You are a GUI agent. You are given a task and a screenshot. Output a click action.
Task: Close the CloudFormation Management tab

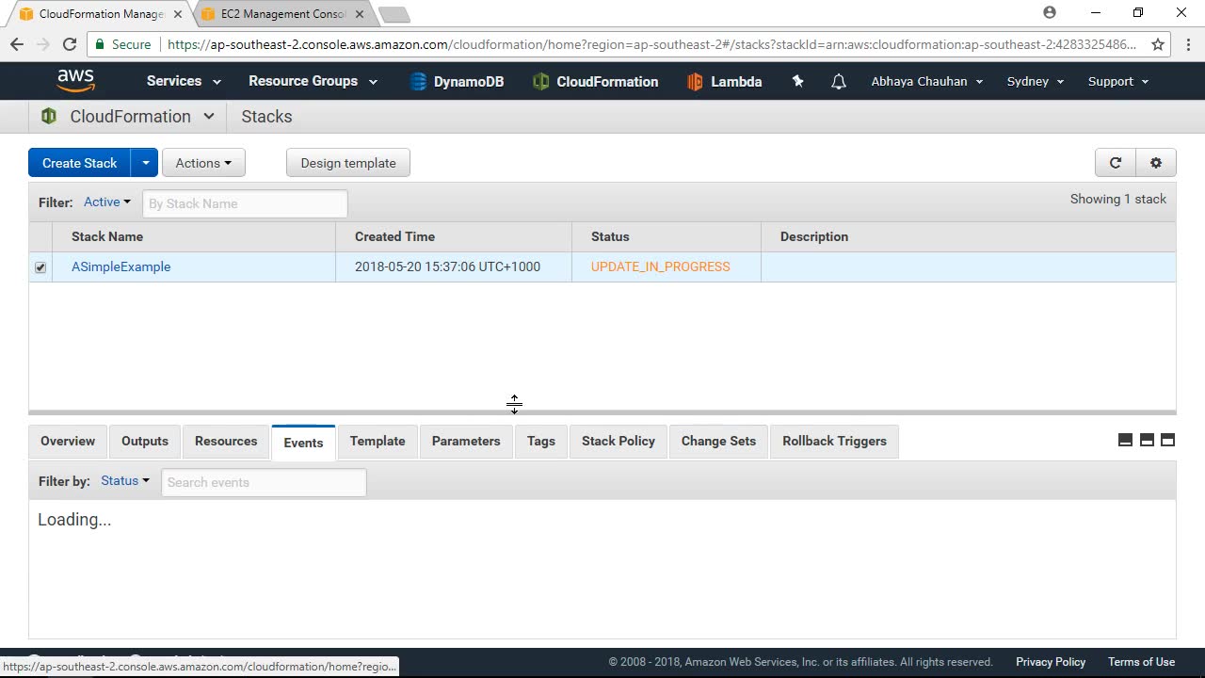[179, 14]
